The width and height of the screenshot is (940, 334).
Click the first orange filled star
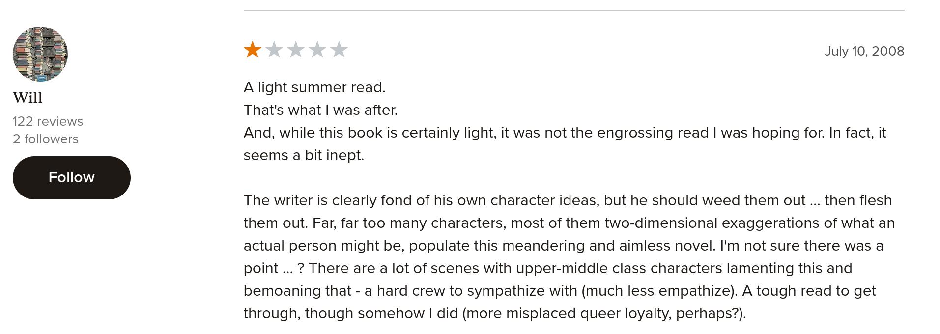click(253, 50)
